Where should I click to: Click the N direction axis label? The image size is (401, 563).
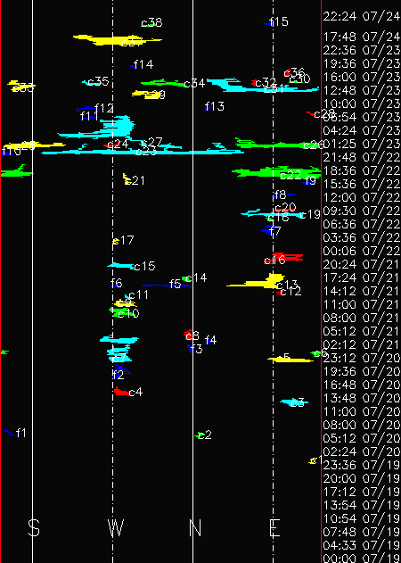(195, 528)
